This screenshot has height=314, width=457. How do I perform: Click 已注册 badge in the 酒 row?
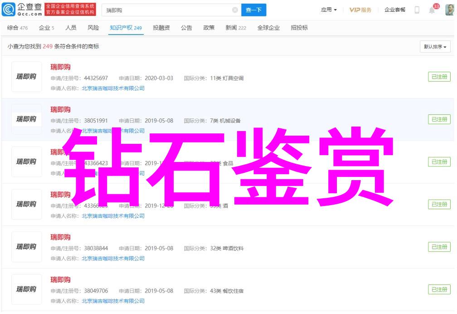pos(439,205)
